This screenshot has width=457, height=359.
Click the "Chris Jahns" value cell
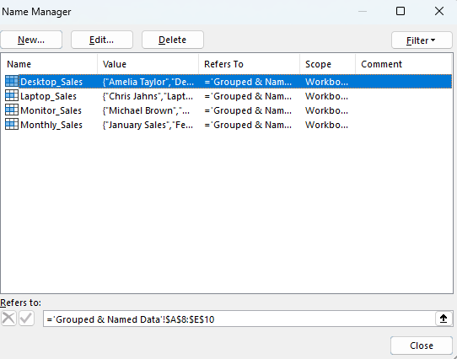[x=148, y=96]
